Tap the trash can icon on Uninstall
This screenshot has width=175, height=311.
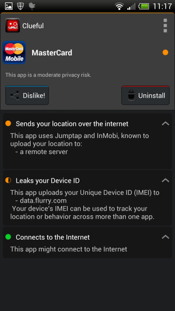(x=131, y=96)
